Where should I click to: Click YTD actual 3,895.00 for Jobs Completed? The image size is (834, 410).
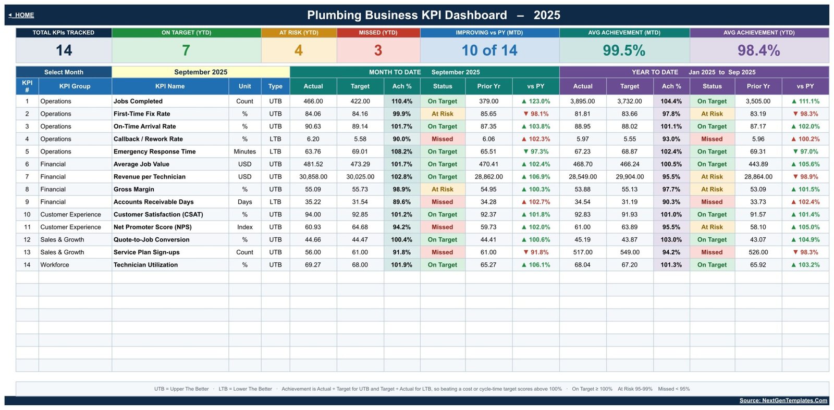(583, 101)
